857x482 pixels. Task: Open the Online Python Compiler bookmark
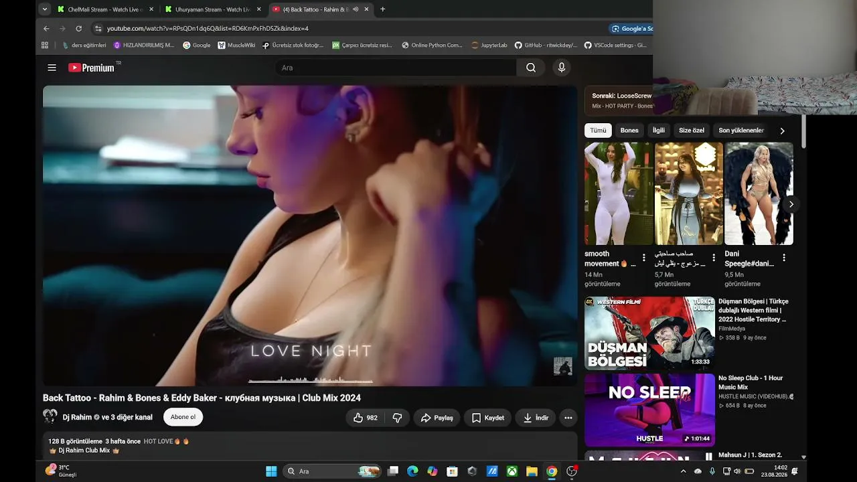(432, 46)
